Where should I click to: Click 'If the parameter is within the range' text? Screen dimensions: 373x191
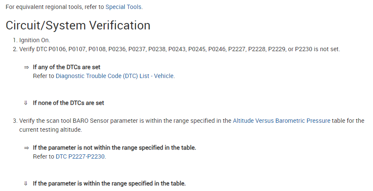point(109,183)
